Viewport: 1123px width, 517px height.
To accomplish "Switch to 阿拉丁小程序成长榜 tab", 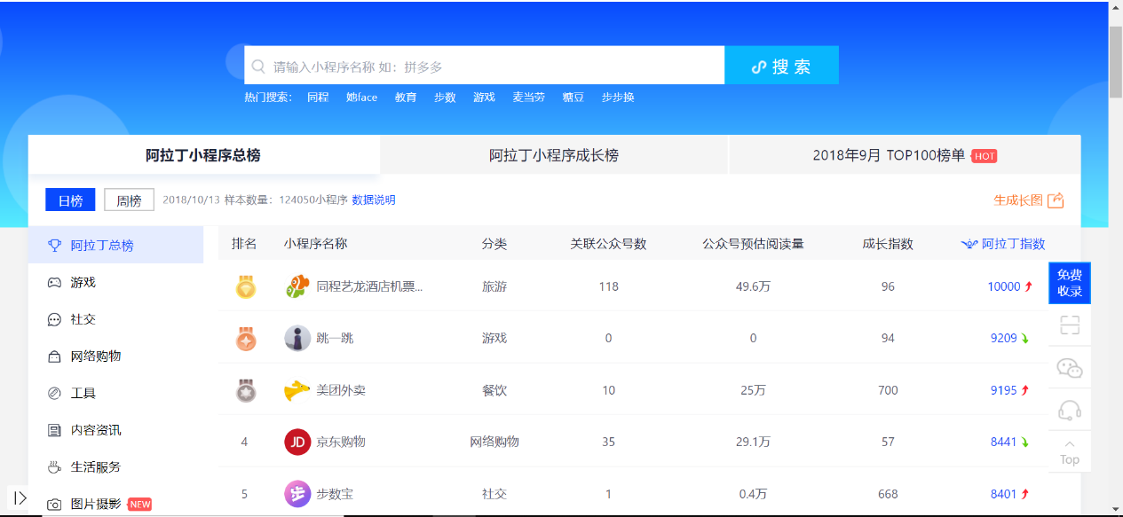I will coord(553,154).
